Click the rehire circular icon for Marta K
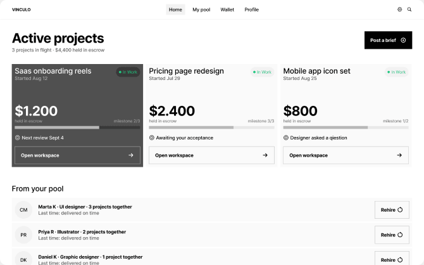The width and height of the screenshot is (424, 265). 400,210
